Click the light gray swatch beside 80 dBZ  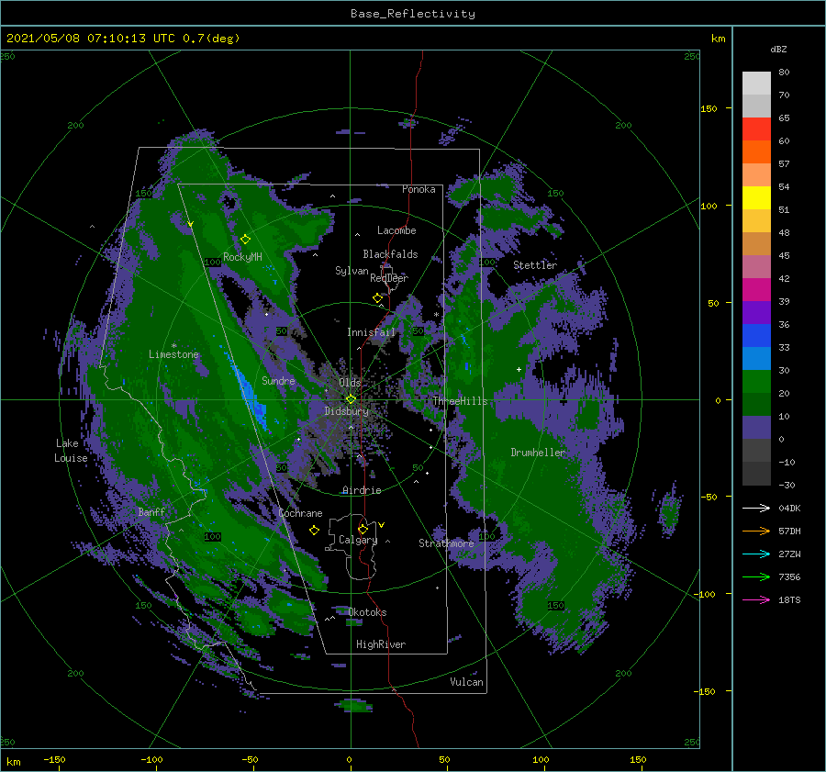(x=756, y=84)
